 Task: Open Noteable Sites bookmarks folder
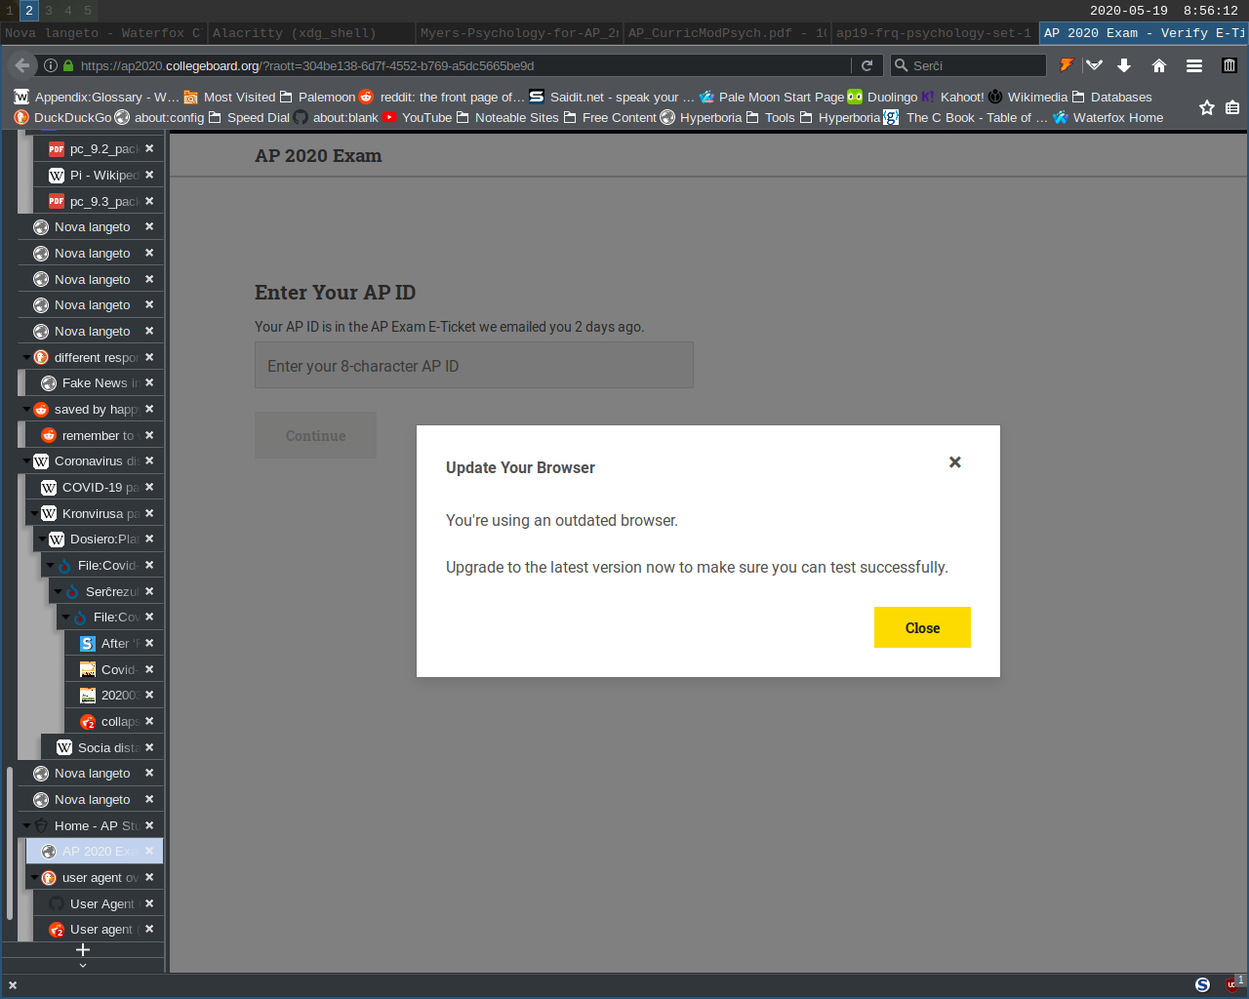[x=506, y=117]
